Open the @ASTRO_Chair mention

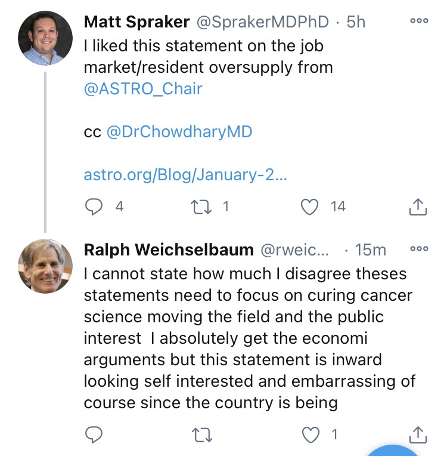pos(143,89)
